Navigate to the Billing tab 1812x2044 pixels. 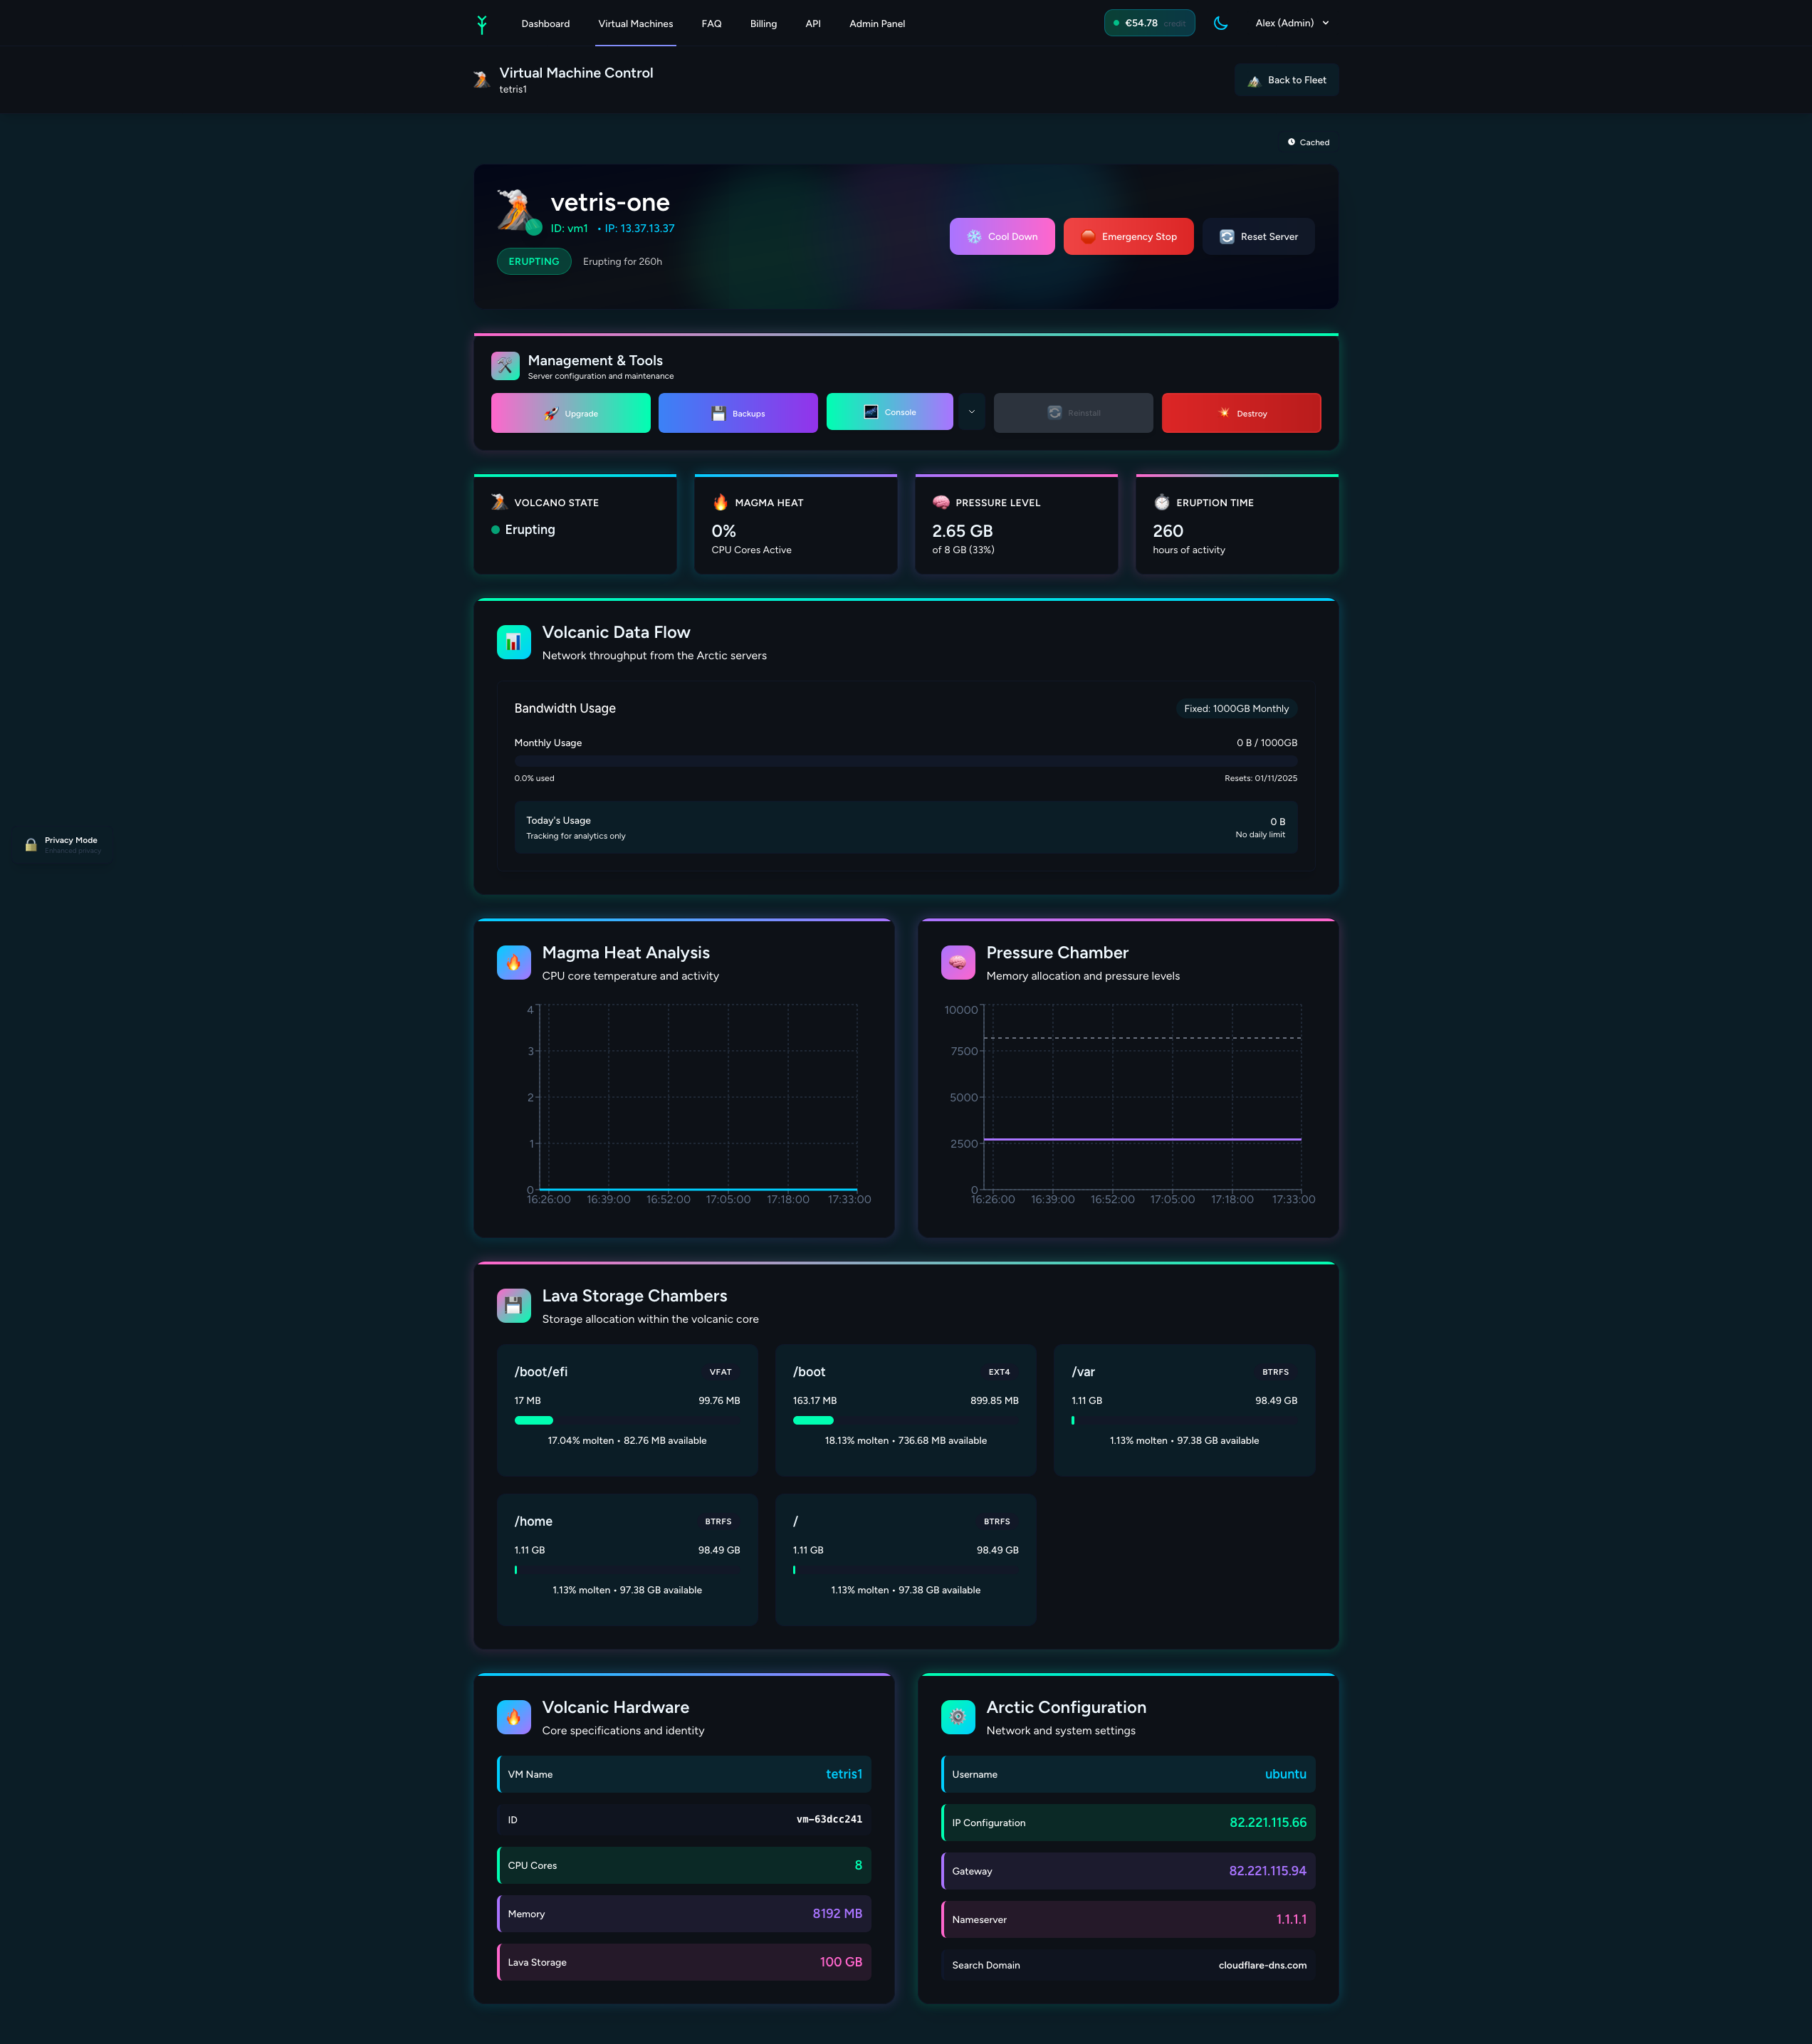coord(763,23)
